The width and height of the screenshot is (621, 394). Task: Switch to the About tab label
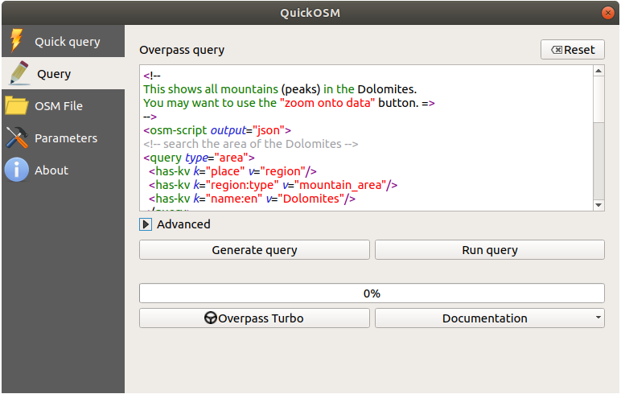51,170
